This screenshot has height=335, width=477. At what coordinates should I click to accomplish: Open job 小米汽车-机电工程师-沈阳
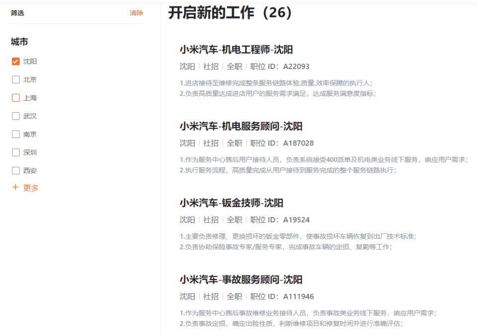(x=236, y=50)
